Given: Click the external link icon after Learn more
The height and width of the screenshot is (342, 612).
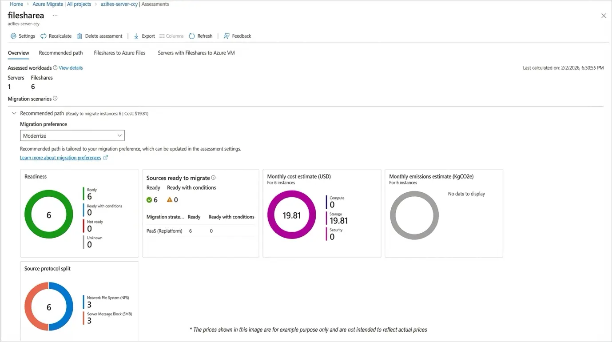Looking at the screenshot, I should (x=106, y=157).
